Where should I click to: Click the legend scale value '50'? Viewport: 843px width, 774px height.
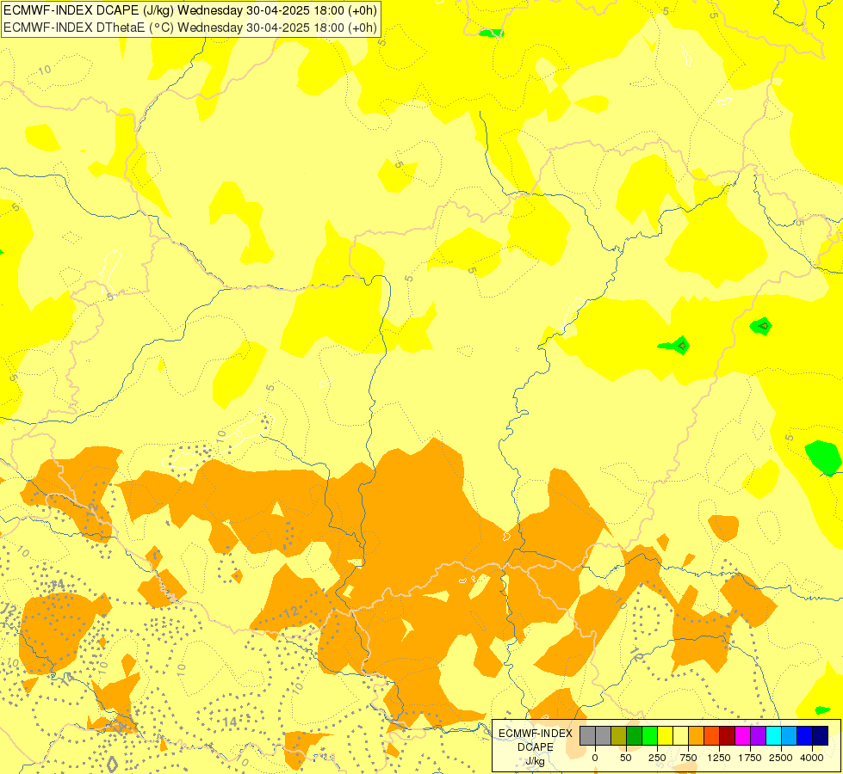[x=626, y=758]
